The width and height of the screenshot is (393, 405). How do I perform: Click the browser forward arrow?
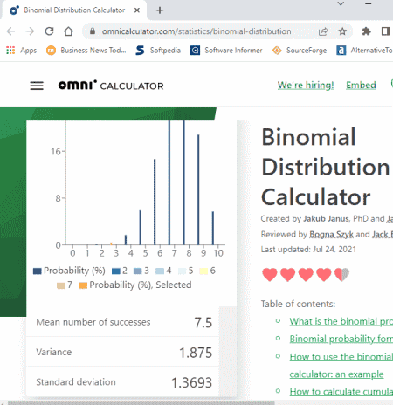[30, 31]
